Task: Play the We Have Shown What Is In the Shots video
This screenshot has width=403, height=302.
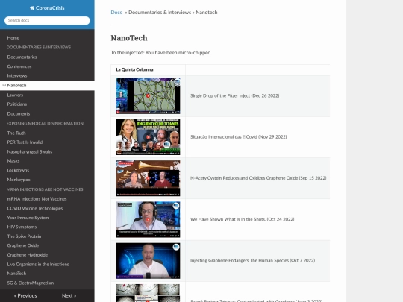Action: tap(148, 219)
